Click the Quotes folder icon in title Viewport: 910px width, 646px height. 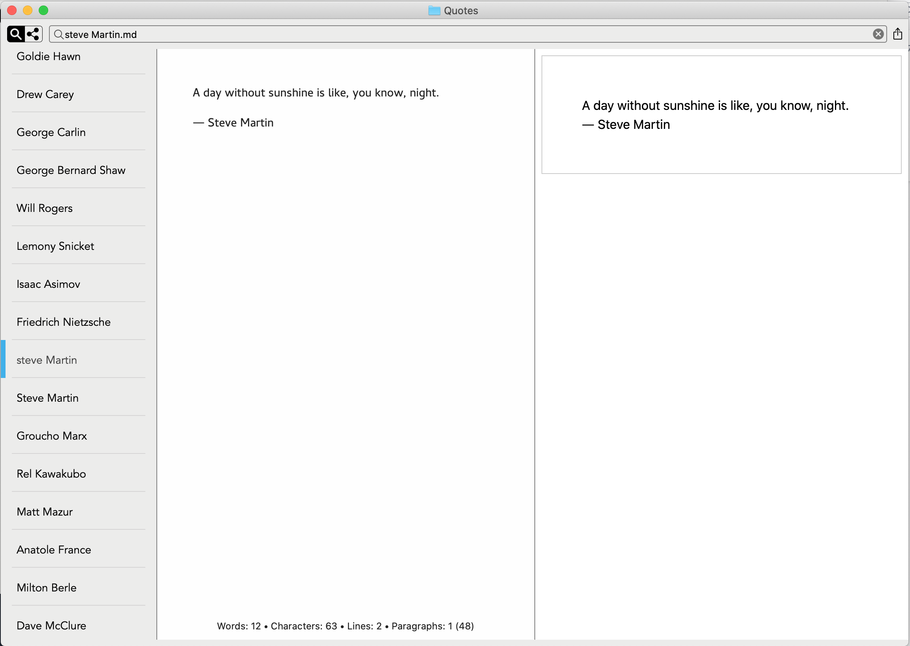click(x=434, y=11)
